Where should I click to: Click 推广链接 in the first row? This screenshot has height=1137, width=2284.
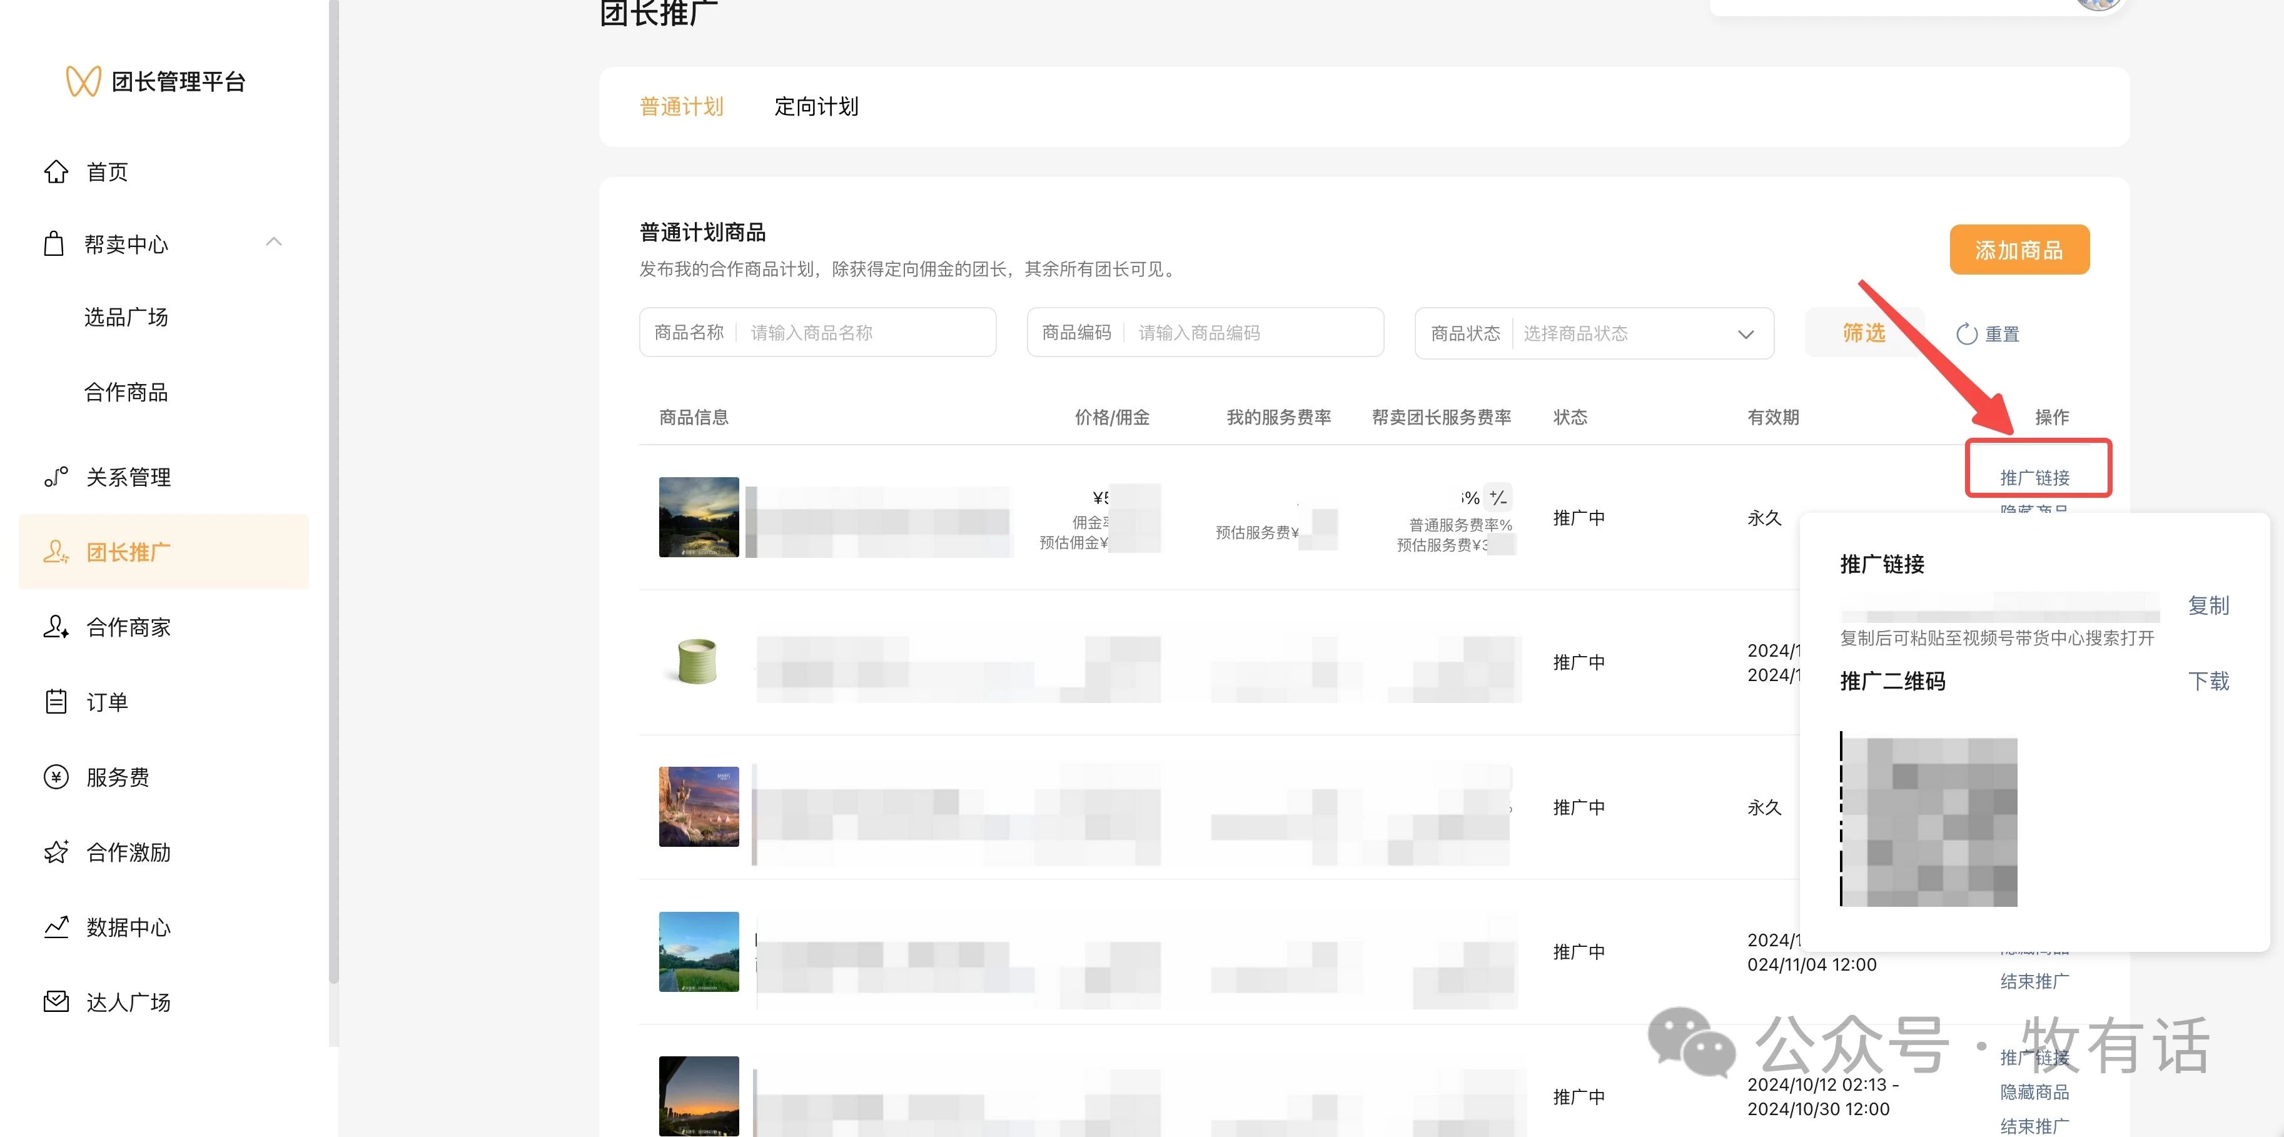point(2035,477)
